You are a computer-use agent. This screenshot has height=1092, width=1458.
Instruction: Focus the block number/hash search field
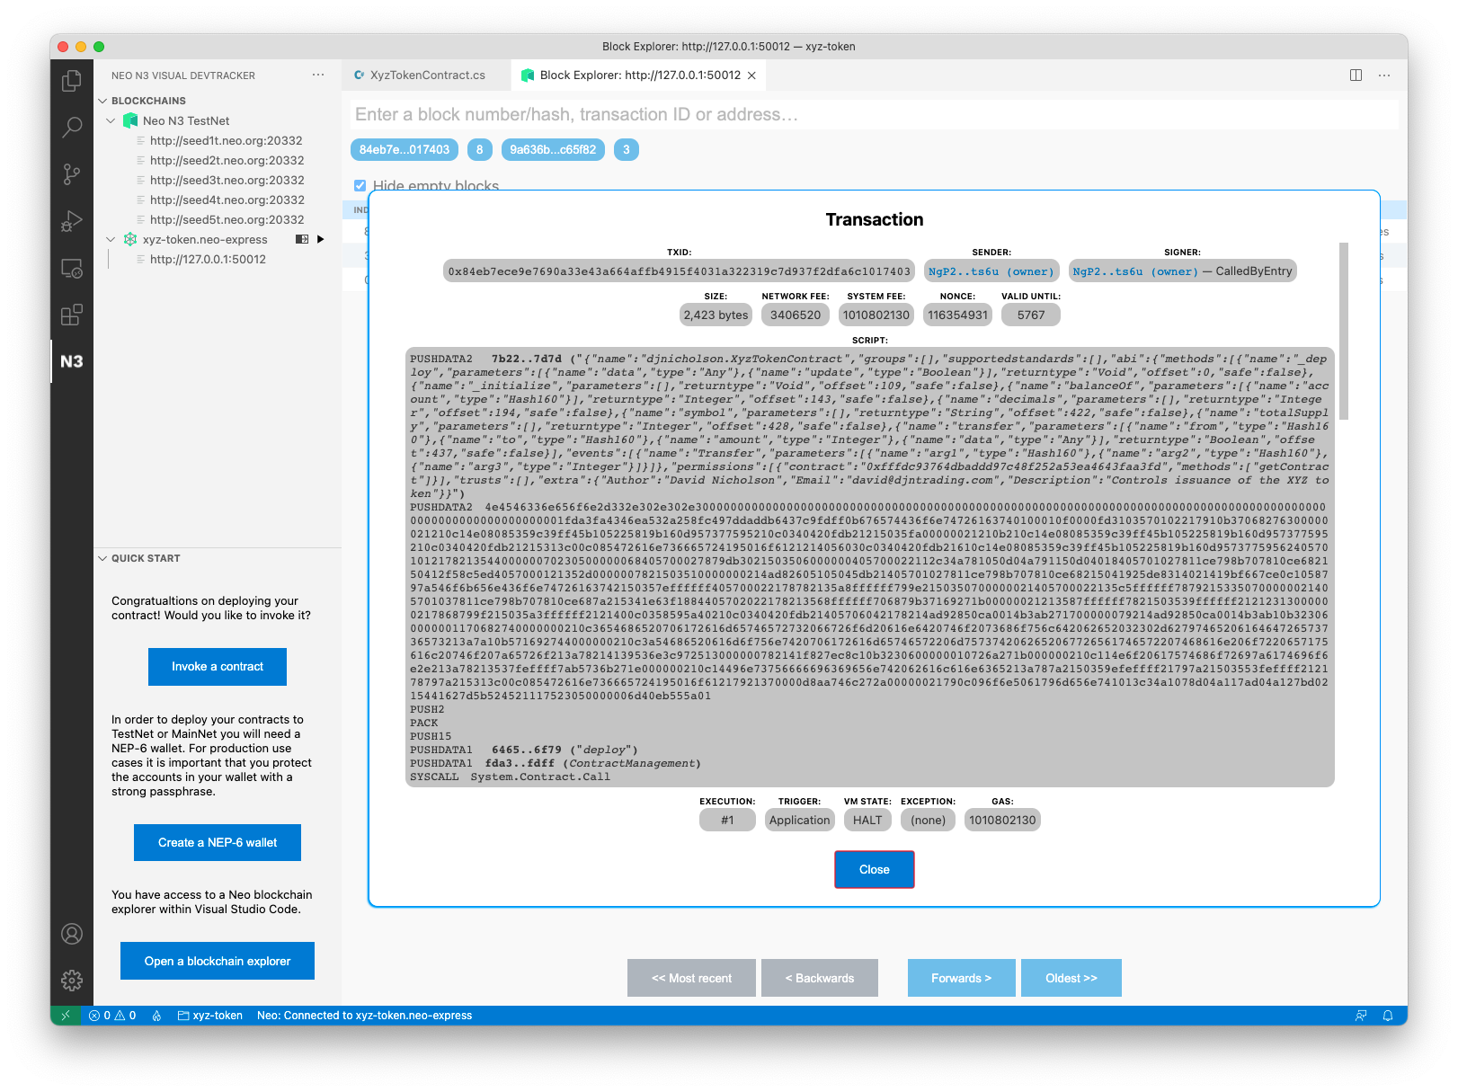point(874,115)
